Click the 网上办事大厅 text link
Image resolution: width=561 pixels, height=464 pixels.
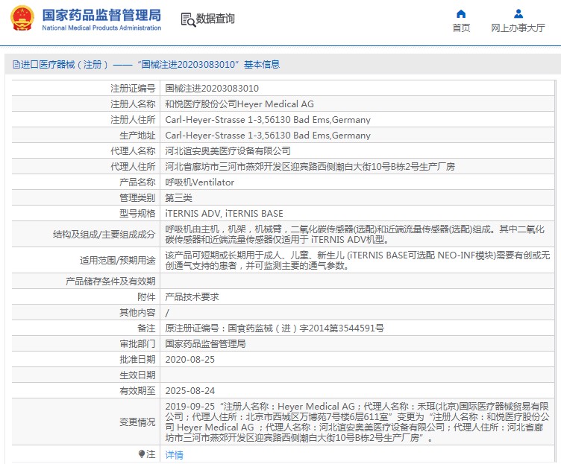tap(518, 28)
